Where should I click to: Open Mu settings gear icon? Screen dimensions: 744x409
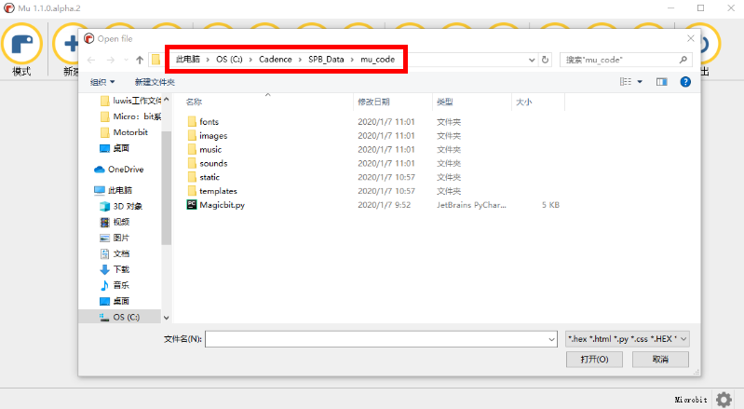724,400
